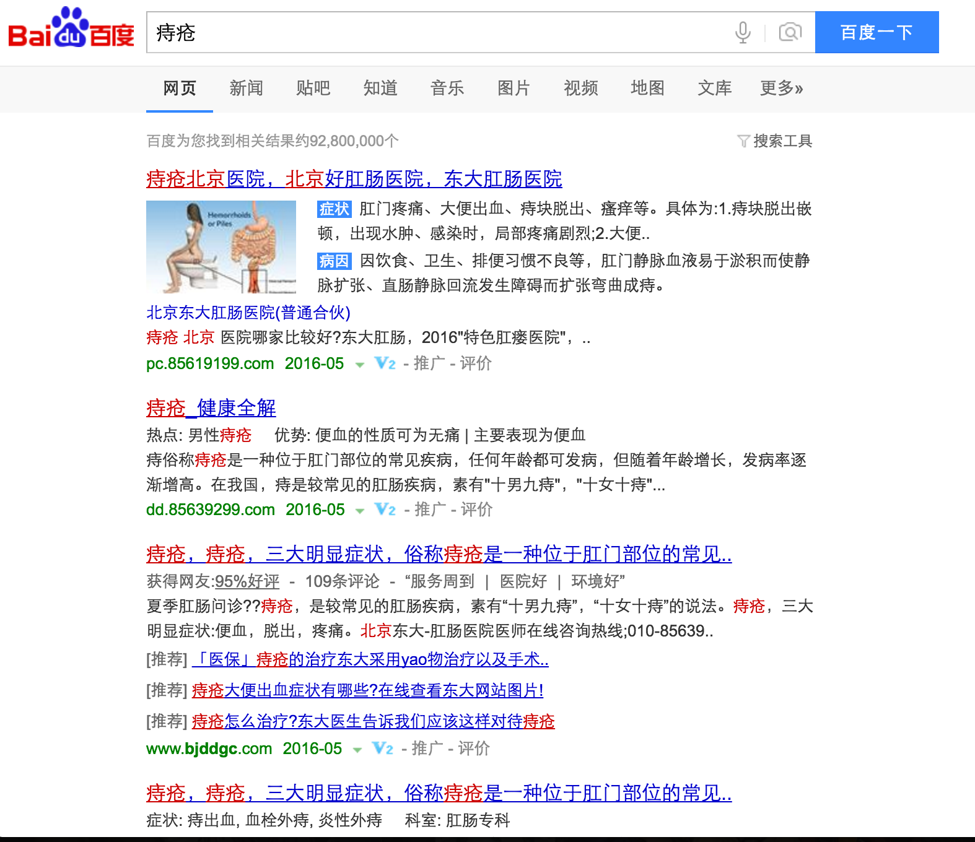Switch to the 地图 tab
Screen dimensions: 975x842
pyautogui.click(x=648, y=88)
